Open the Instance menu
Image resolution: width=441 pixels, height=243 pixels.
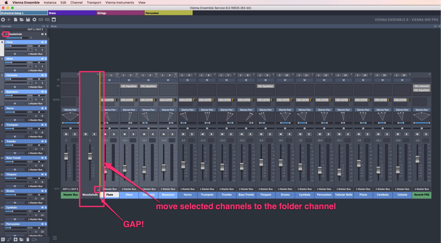pos(50,2)
